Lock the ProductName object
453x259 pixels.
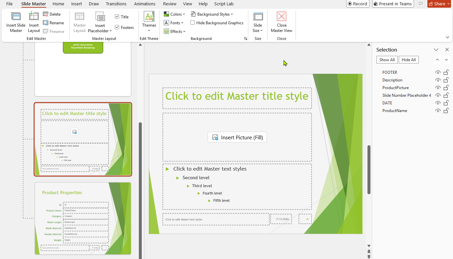(446, 111)
